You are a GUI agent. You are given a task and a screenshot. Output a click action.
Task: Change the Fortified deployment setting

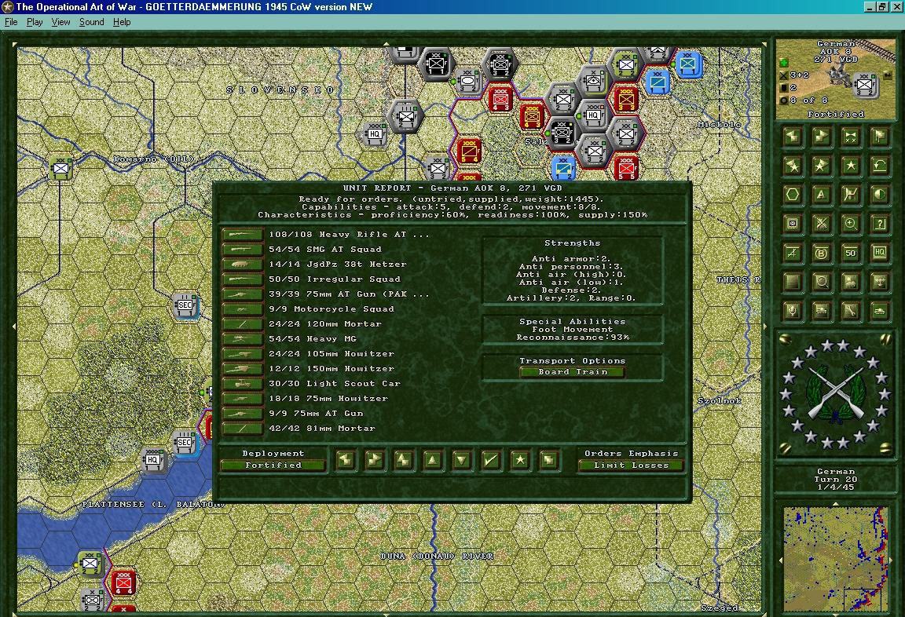273,465
